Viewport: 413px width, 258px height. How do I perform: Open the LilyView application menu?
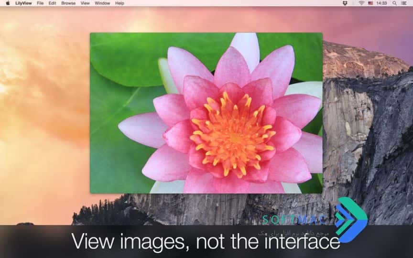click(x=23, y=3)
